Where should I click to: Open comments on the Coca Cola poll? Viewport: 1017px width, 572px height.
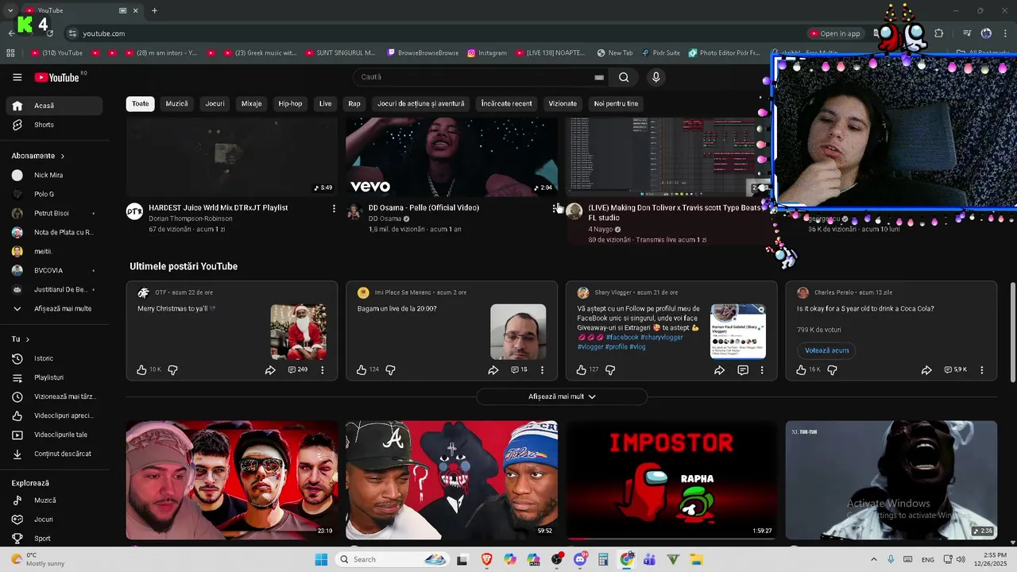(955, 369)
